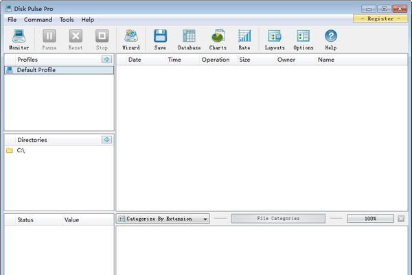This screenshot has height=275, width=412.
Task: Click the 100% progress button
Action: coord(370,218)
